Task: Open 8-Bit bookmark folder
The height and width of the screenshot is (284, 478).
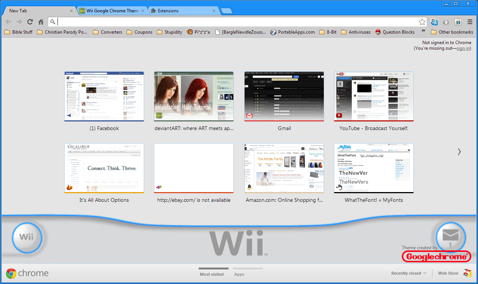Action: (328, 32)
